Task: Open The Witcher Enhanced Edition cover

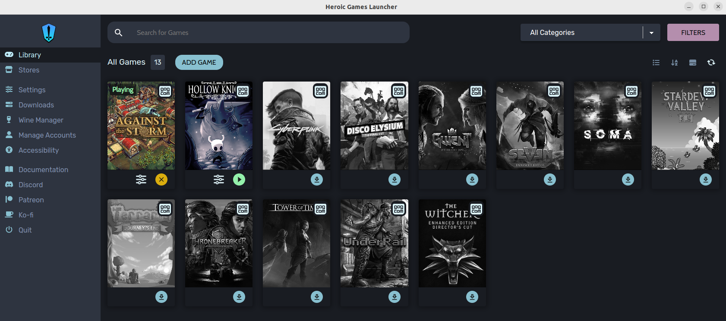Action: 452,243
